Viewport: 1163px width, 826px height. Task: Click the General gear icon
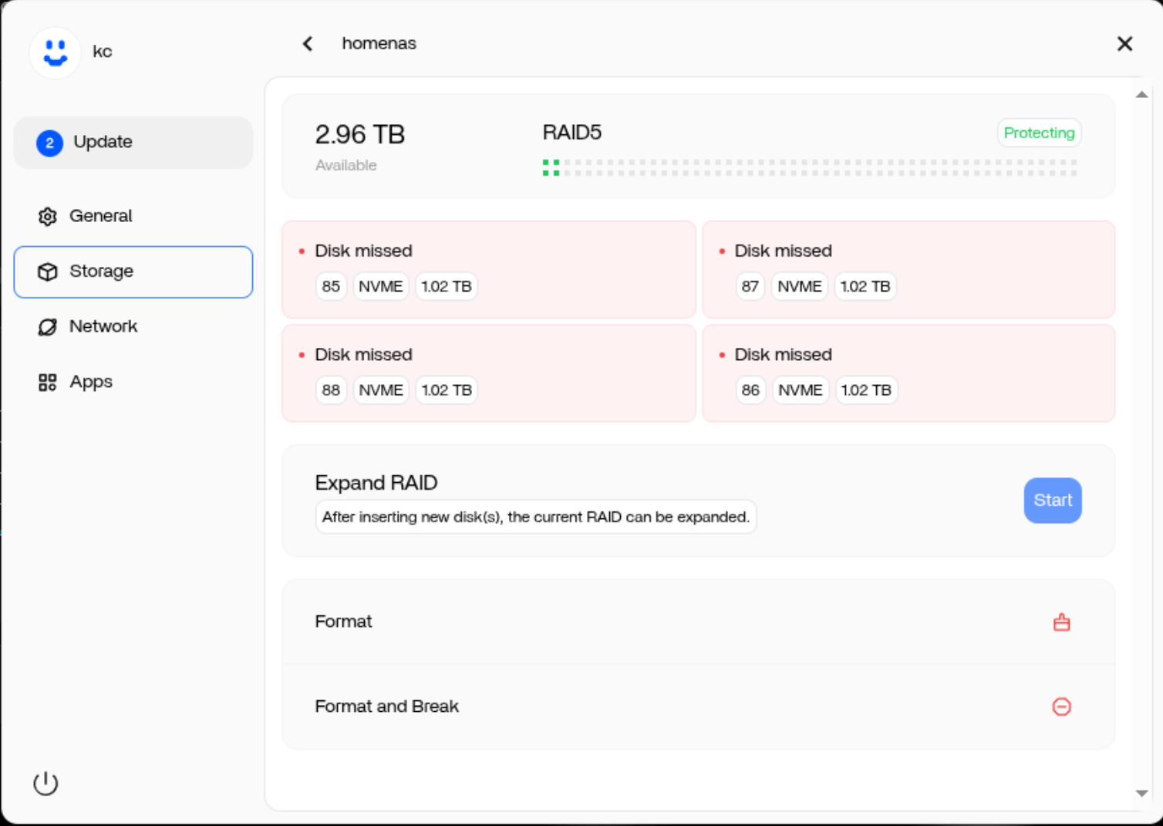click(x=48, y=217)
